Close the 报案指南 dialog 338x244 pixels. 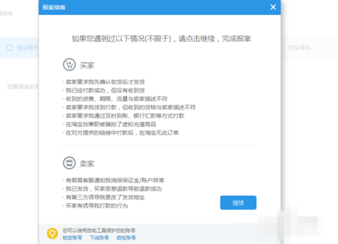pyautogui.click(x=273, y=7)
